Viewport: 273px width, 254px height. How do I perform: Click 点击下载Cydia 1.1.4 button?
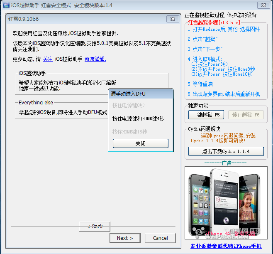(x=226, y=151)
